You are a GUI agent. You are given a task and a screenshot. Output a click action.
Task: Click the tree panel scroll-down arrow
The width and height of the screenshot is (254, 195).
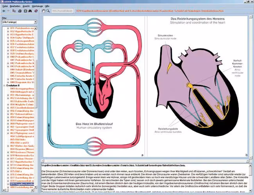pos(36,187)
